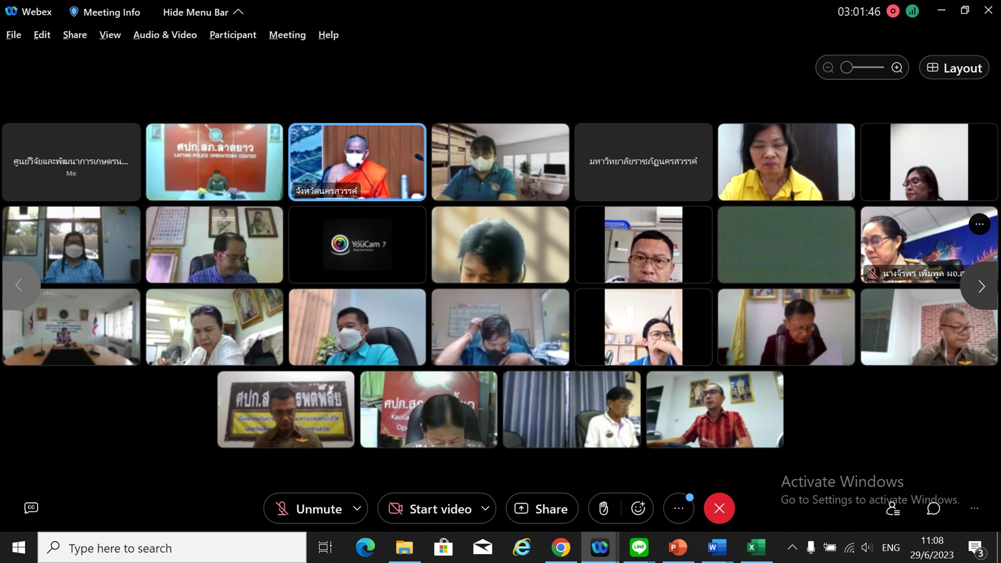The width and height of the screenshot is (1001, 563).
Task: Open Google Chrome from taskbar
Action: 561,548
